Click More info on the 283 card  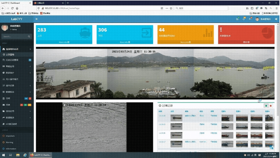64,42
